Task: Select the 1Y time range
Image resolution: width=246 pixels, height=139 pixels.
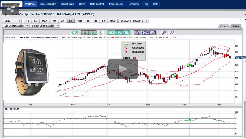Action: [x=88, y=21]
